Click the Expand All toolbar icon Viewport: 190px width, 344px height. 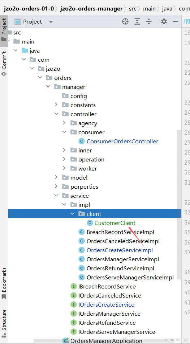137,21
